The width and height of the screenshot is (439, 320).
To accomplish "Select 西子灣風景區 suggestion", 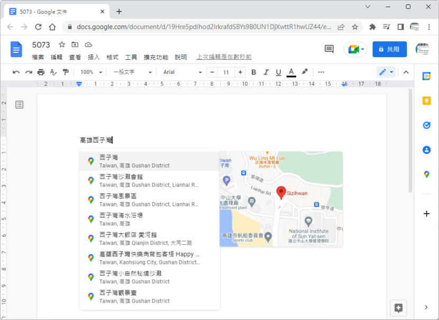I will (150, 200).
